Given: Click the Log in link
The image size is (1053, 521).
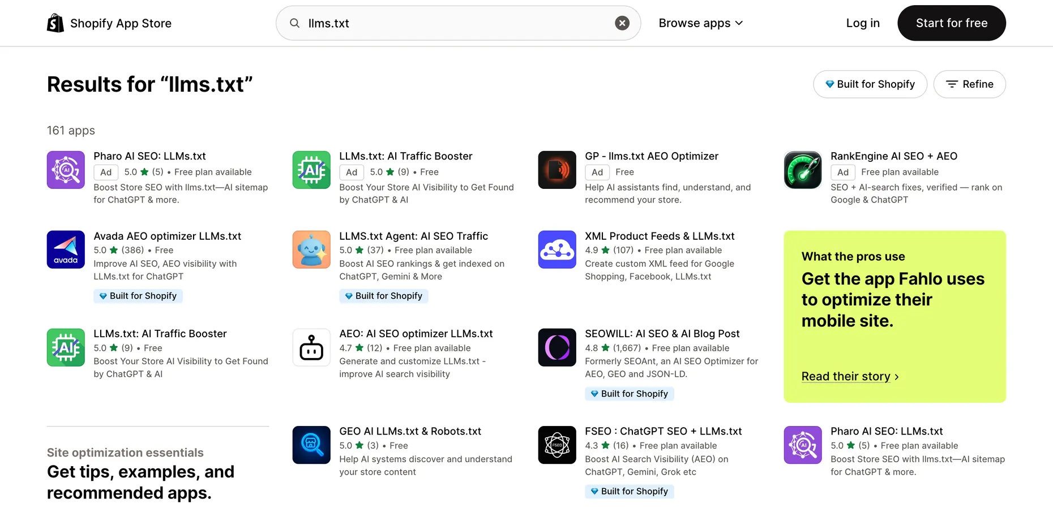Looking at the screenshot, I should point(863,23).
